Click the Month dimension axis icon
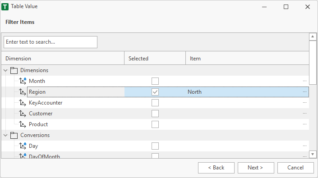This screenshot has height=178, width=318. pos(23,81)
